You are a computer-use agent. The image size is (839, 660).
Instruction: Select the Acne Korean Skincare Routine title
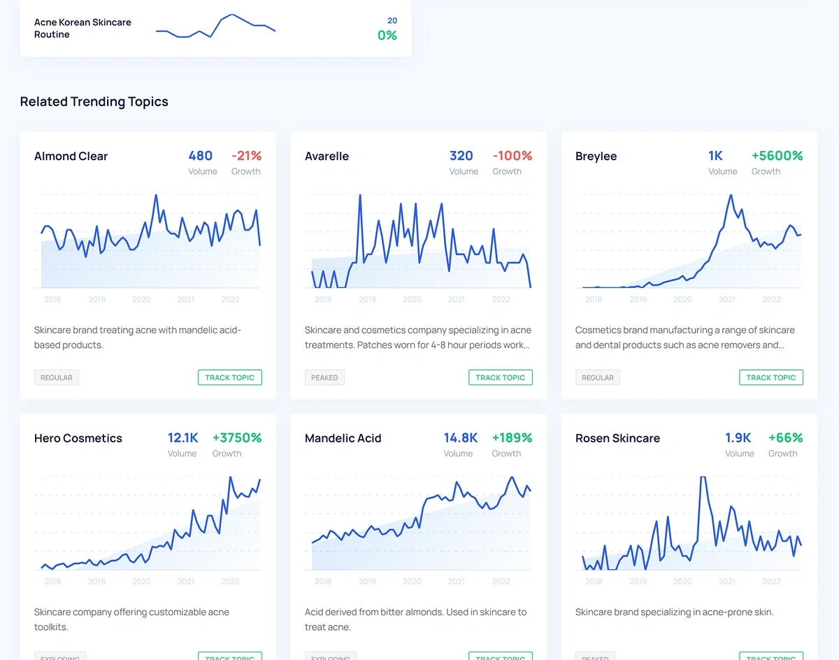pos(83,28)
